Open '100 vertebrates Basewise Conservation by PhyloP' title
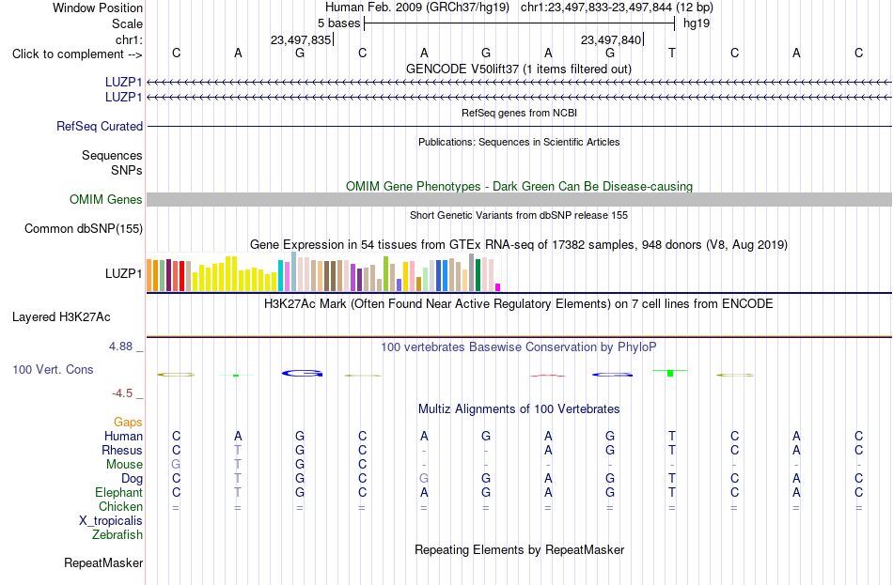 [x=519, y=347]
